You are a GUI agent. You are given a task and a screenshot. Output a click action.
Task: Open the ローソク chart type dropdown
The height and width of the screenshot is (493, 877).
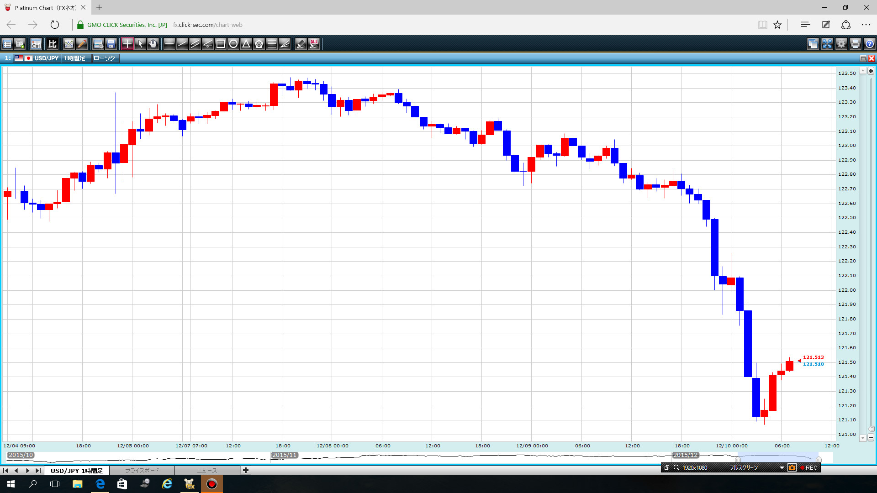click(105, 58)
